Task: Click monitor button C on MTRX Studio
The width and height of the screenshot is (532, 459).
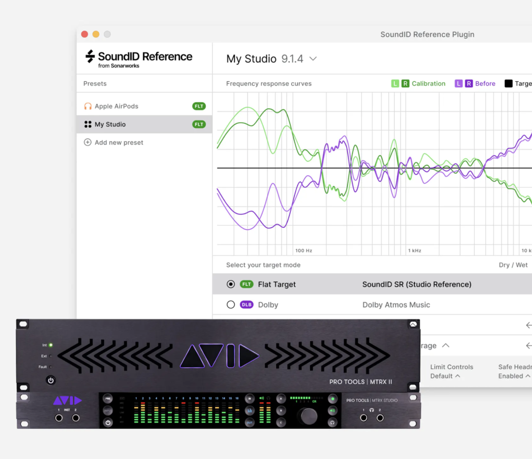Action: [281, 422]
